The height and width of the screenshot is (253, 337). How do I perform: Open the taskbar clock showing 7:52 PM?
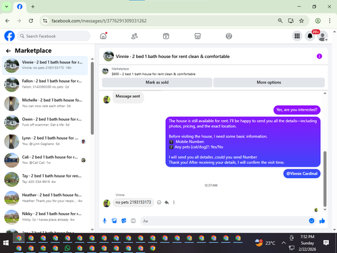[x=307, y=243]
